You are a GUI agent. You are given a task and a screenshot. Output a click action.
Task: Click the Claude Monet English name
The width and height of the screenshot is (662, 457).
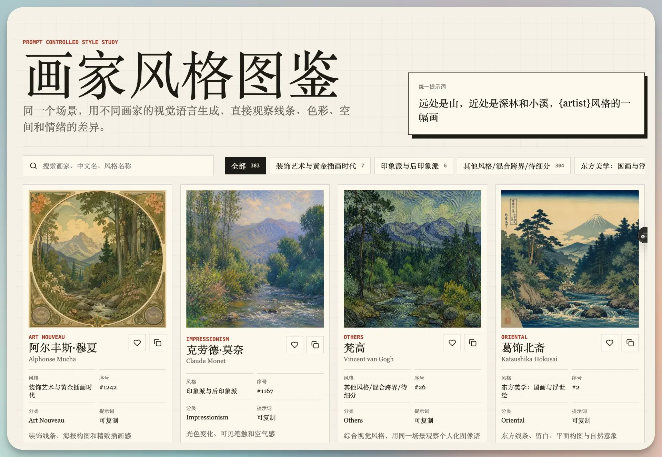click(206, 361)
